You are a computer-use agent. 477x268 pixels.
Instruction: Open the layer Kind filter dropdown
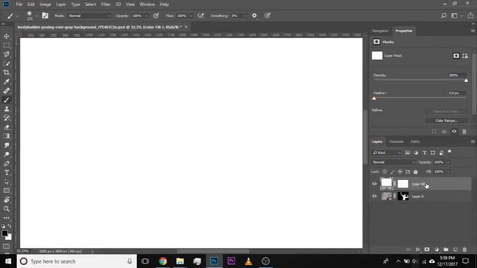pyautogui.click(x=387, y=152)
